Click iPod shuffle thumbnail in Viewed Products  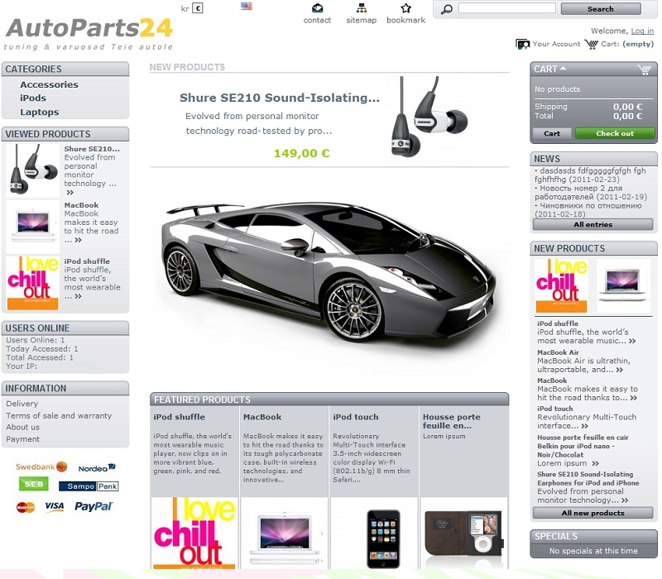[x=32, y=283]
